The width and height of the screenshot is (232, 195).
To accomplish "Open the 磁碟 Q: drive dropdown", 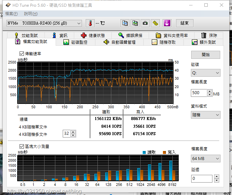I will click(205, 73).
